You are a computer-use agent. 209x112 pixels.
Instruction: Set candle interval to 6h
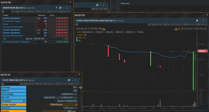tap(185, 29)
